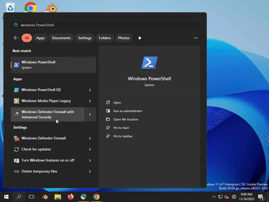
Task: Click the Windows Media Player Legacy icon
Action: click(x=17, y=101)
